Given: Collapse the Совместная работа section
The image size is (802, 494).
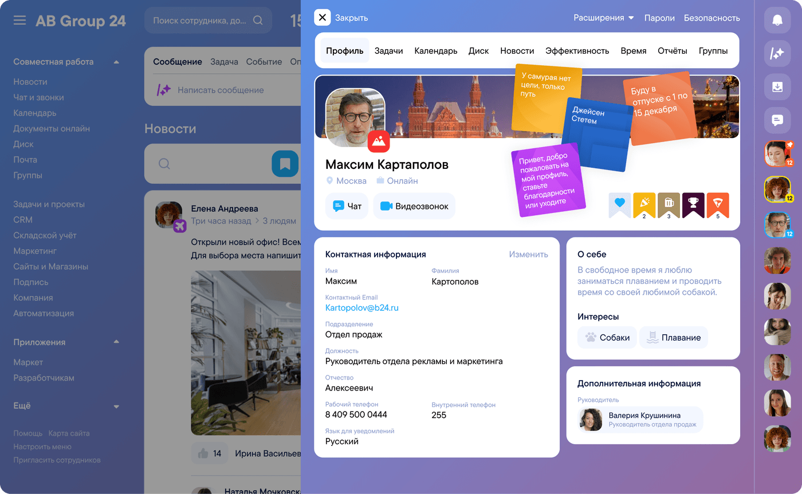Looking at the screenshot, I should coord(116,62).
